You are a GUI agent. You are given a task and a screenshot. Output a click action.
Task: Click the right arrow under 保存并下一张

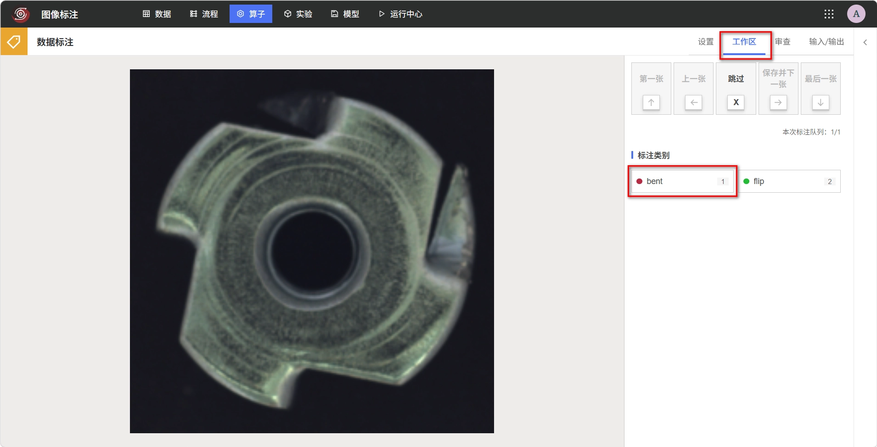778,102
